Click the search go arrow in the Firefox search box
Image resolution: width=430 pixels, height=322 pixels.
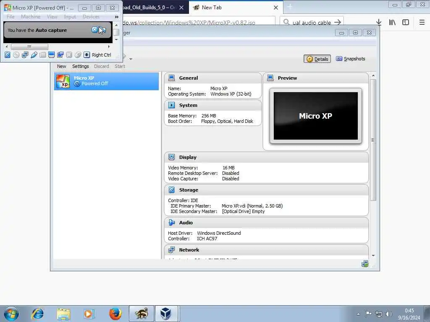point(338,22)
